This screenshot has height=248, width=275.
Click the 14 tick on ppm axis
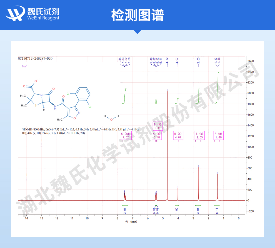click(26, 218)
